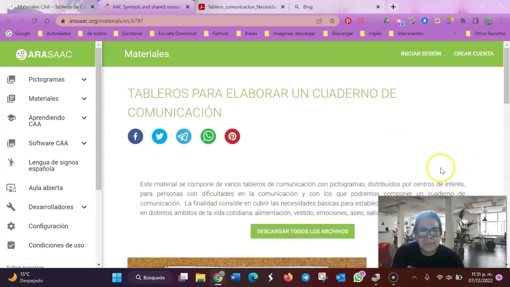Screen dimensions: 510x287
Task: Click Descargar todos los archivos button
Action: [x=302, y=231]
